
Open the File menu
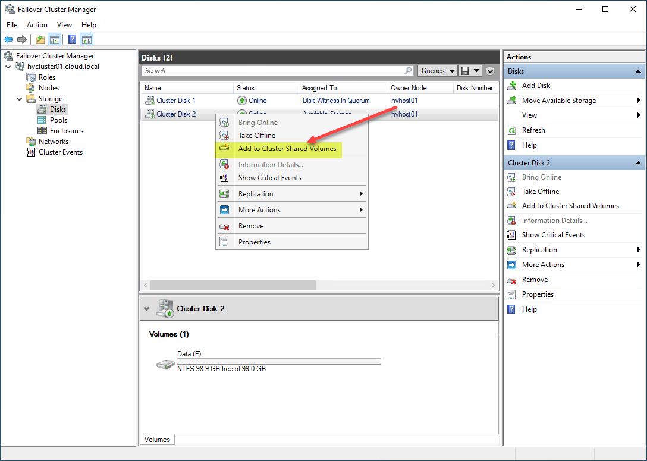point(12,25)
